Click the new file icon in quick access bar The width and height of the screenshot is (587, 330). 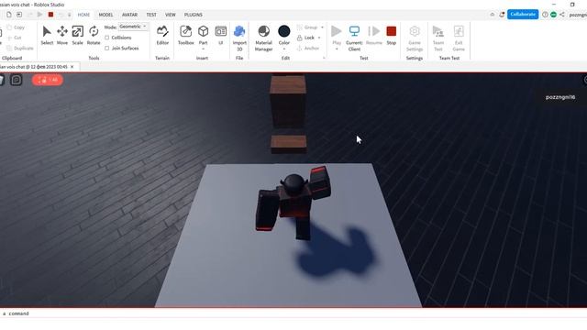pos(8,15)
